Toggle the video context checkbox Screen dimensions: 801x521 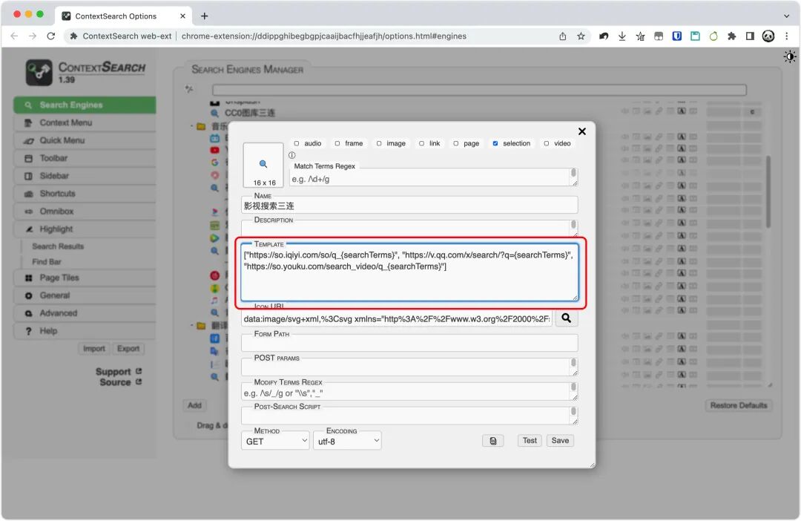pyautogui.click(x=547, y=144)
